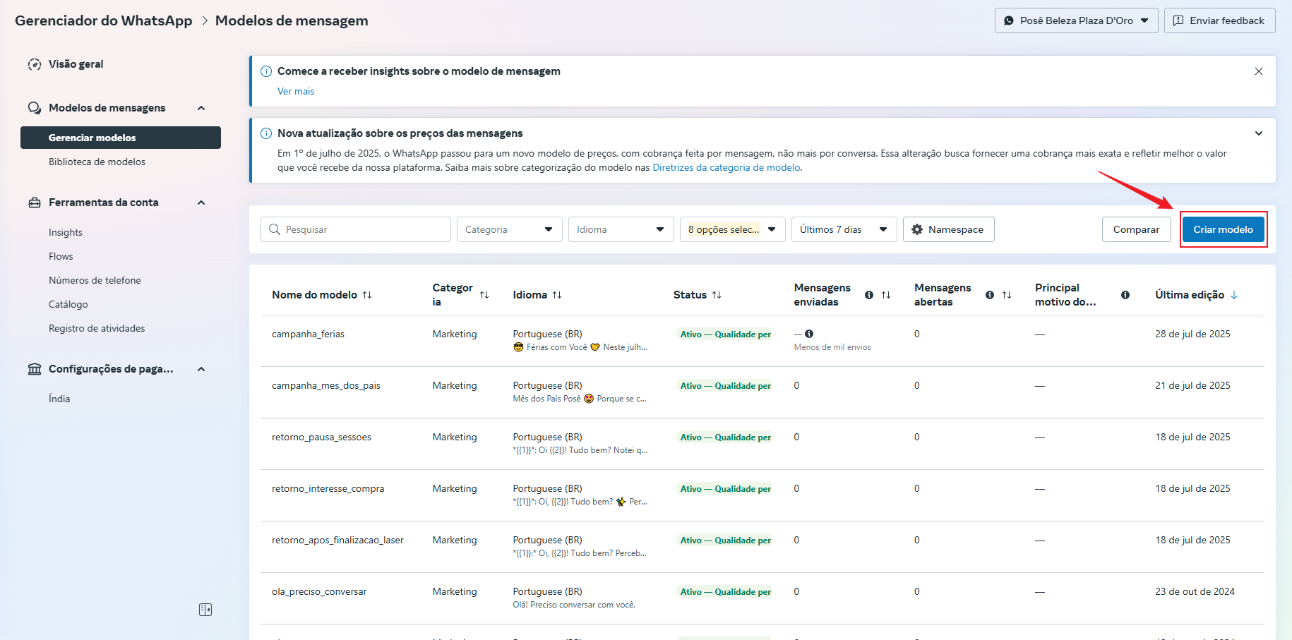Open Biblioteca de modelos in sidebar
The height and width of the screenshot is (640, 1292).
[x=97, y=162]
